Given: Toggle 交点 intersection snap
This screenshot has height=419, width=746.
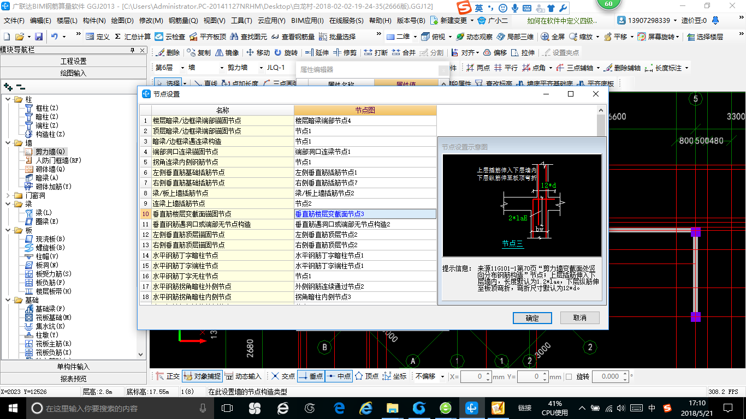Looking at the screenshot, I should tap(283, 376).
